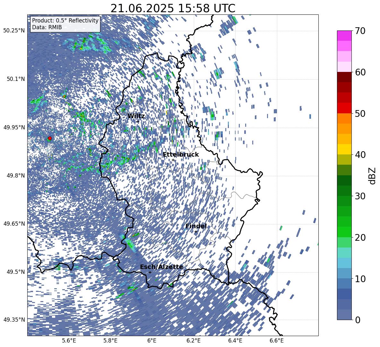Image resolution: width=380 pixels, height=347 pixels.
Task: Click the 50 dBZ colorbar tick label
Action: pos(360,113)
